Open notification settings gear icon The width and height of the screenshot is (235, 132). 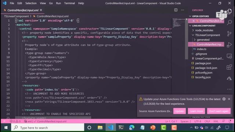224,99
